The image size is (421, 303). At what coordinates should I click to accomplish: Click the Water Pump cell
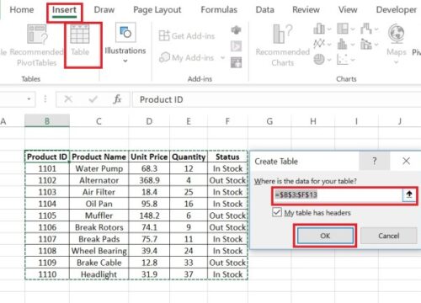click(99, 168)
